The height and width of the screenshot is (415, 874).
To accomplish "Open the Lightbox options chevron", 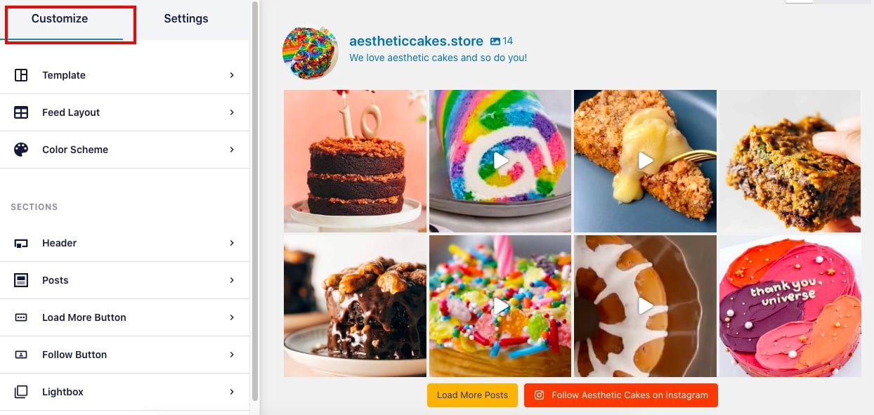I will click(232, 392).
